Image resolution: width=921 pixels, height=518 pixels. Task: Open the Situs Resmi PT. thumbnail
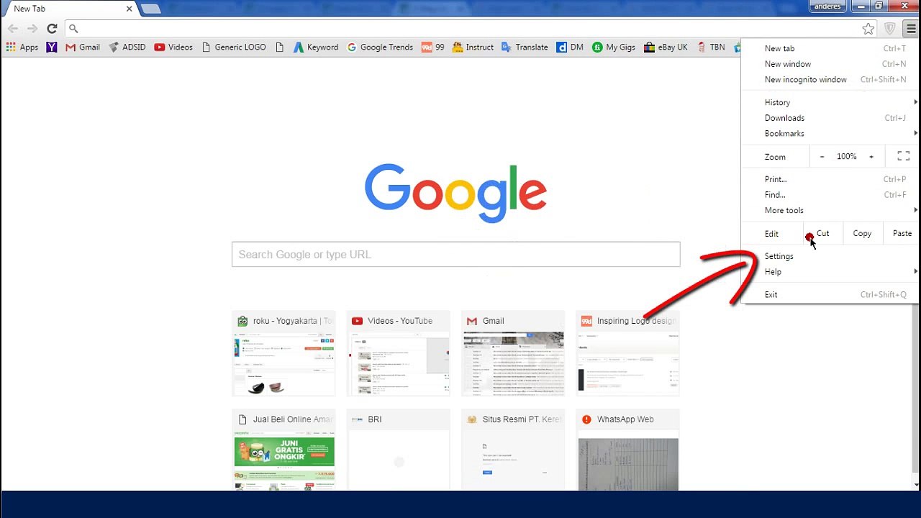513,450
